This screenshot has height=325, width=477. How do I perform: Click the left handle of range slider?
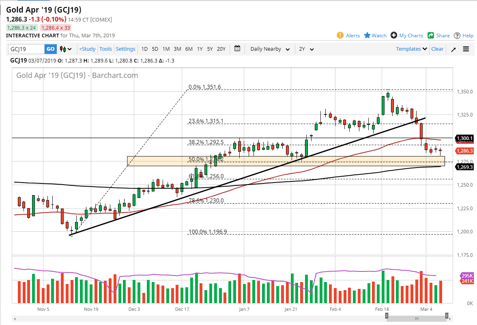387,316
